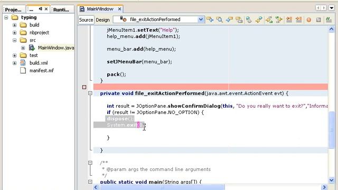Click the src folder icon
338x190 pixels.
point(23,40)
